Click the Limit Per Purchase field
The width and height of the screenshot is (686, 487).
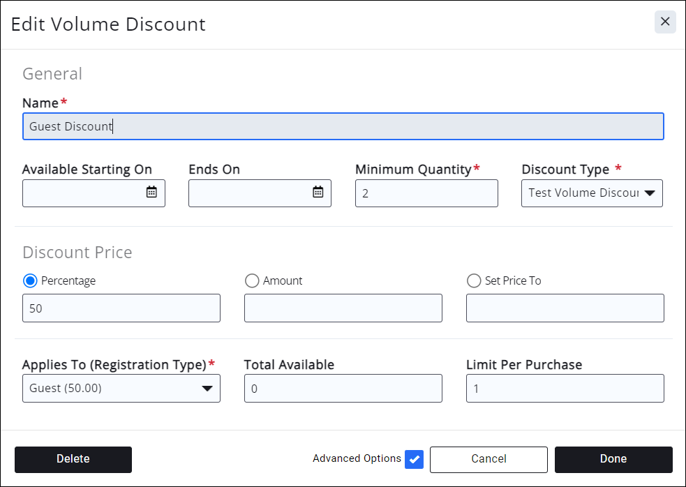point(565,389)
